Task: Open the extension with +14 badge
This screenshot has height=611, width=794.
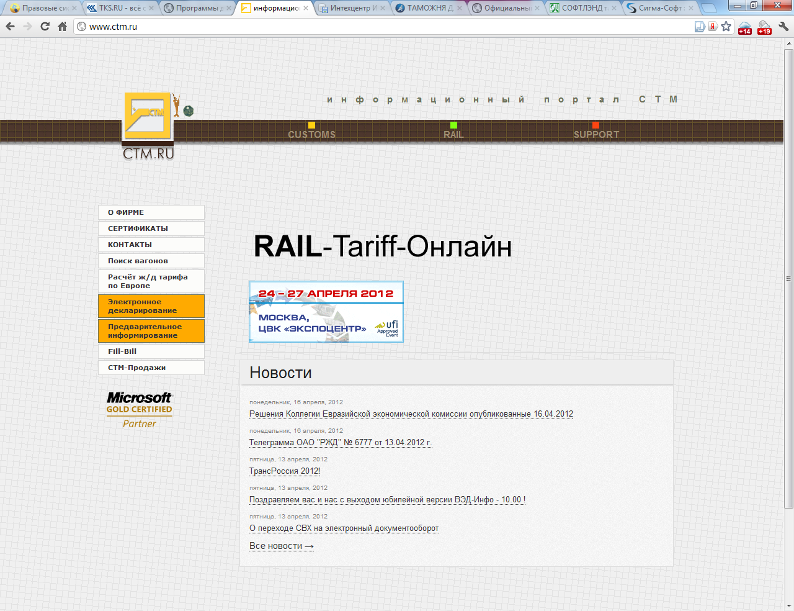Action: tap(745, 27)
